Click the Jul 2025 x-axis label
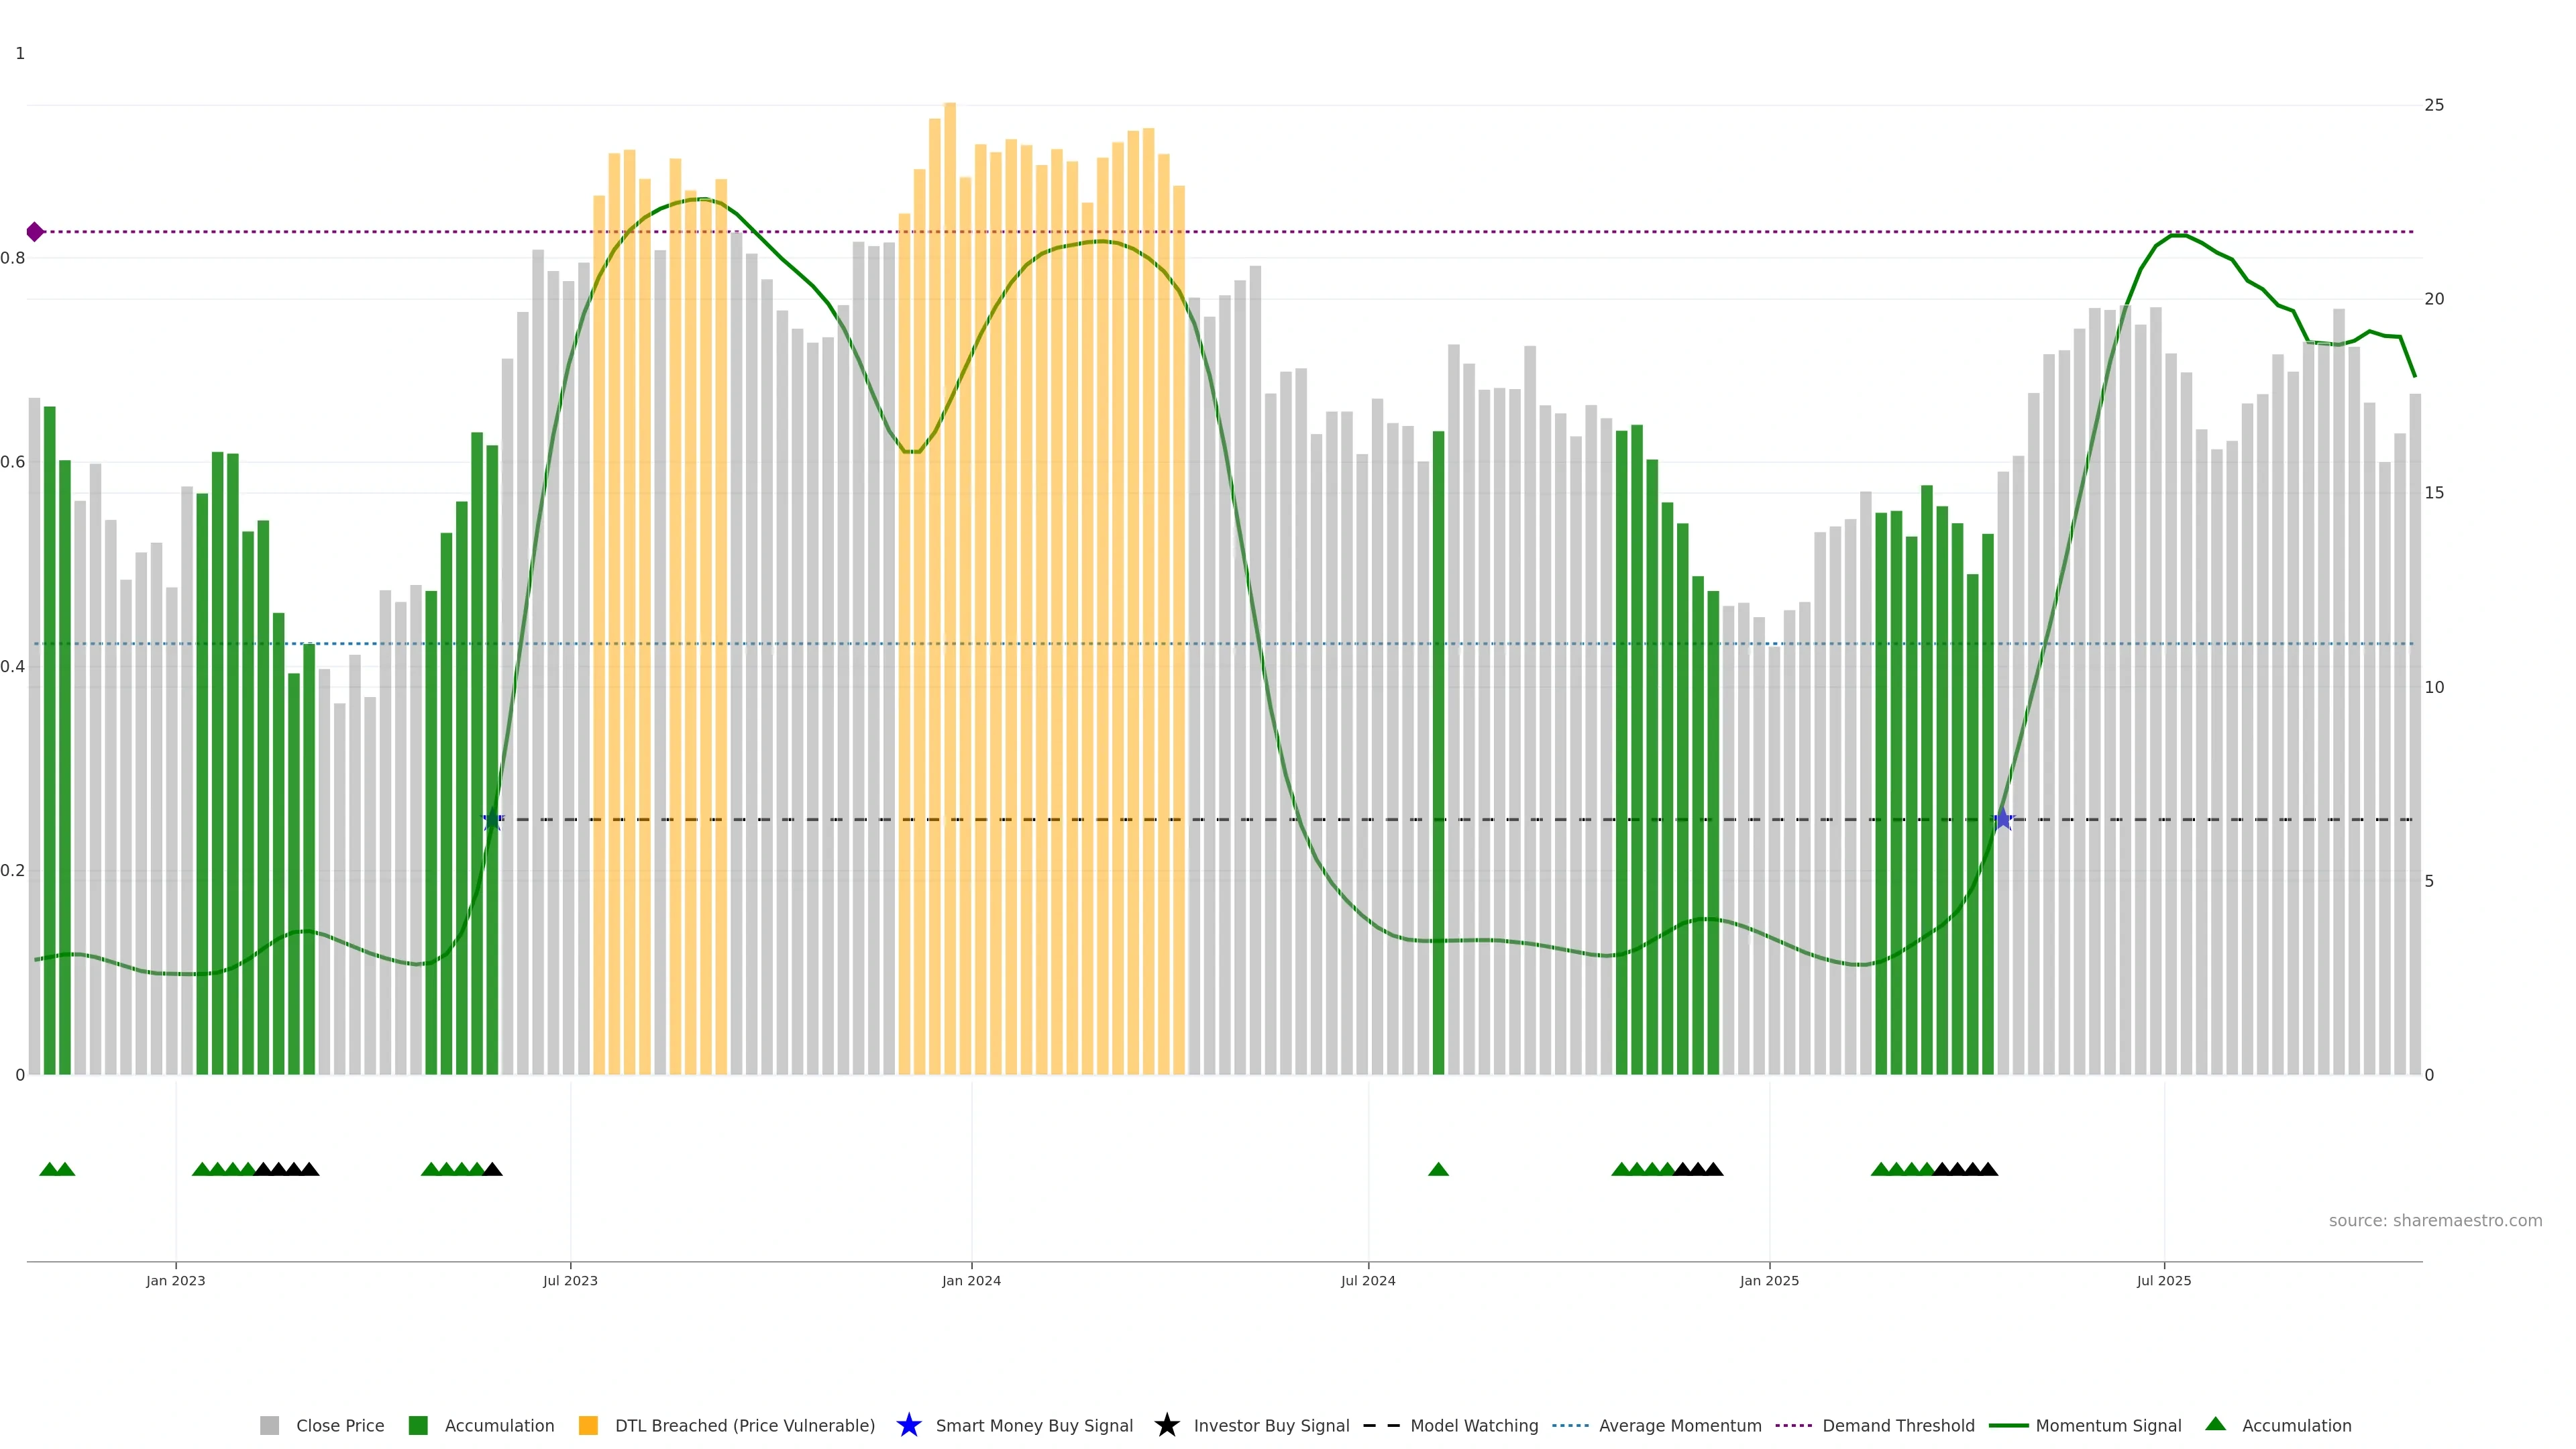This screenshot has height=1449, width=2576. coord(2164,1280)
